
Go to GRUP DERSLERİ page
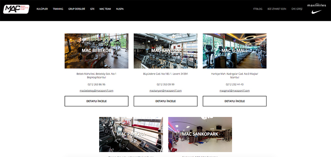(x=77, y=9)
